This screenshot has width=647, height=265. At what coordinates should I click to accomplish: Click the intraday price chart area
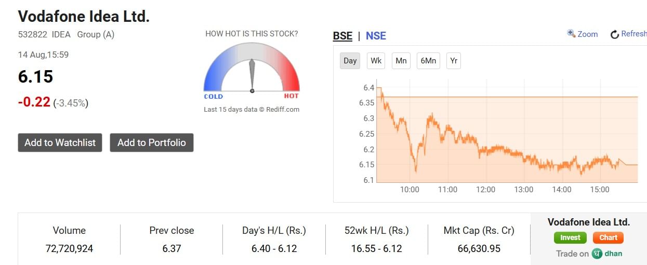507,135
